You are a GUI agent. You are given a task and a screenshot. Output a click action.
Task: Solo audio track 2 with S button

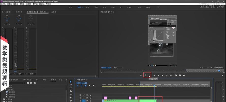[x=19, y=24]
